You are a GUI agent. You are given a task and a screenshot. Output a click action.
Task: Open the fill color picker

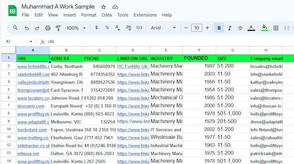pyautogui.click(x=265, y=28)
